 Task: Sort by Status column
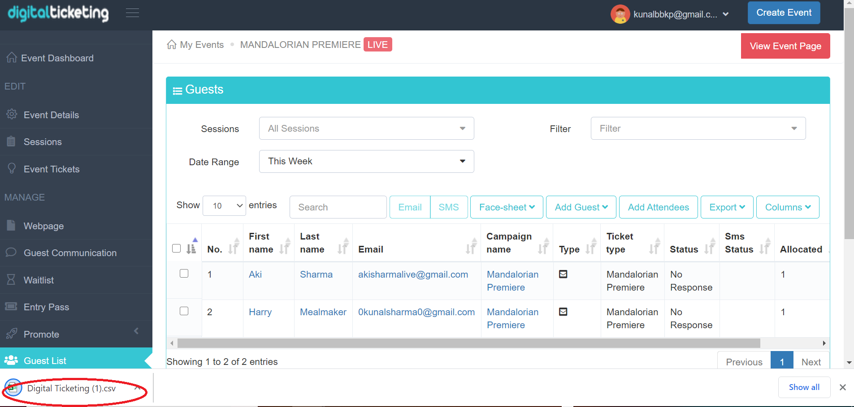tap(710, 246)
